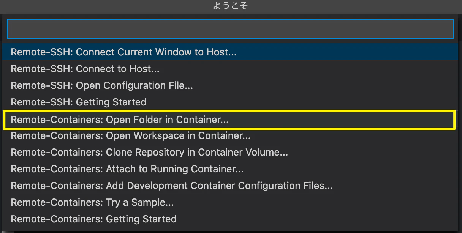This screenshot has height=233, width=462.
Task: Click the command palette search input
Action: click(230, 29)
